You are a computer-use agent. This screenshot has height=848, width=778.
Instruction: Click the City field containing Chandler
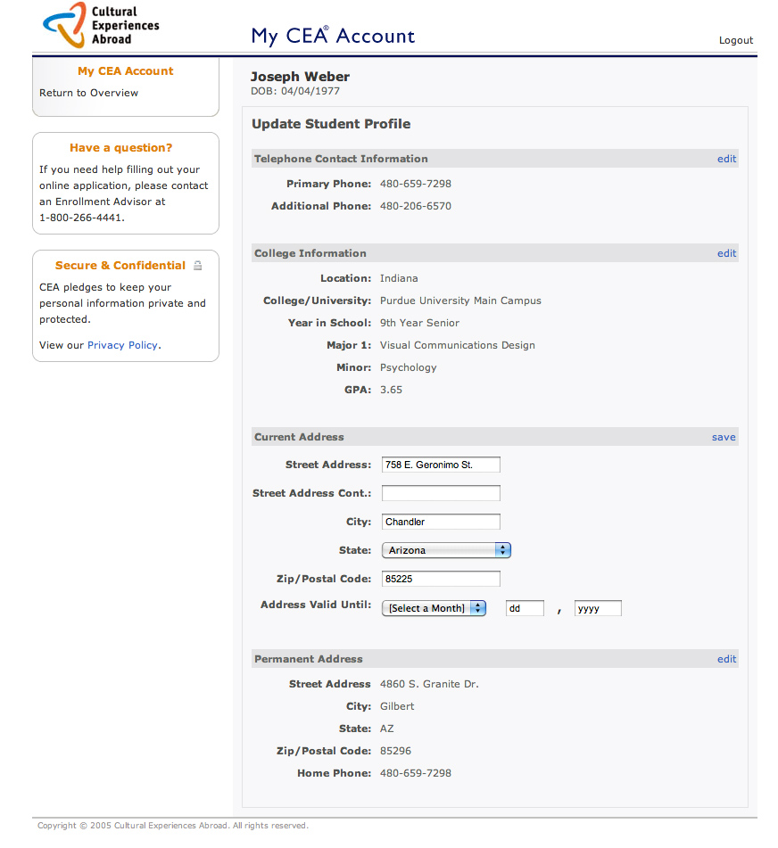(441, 522)
